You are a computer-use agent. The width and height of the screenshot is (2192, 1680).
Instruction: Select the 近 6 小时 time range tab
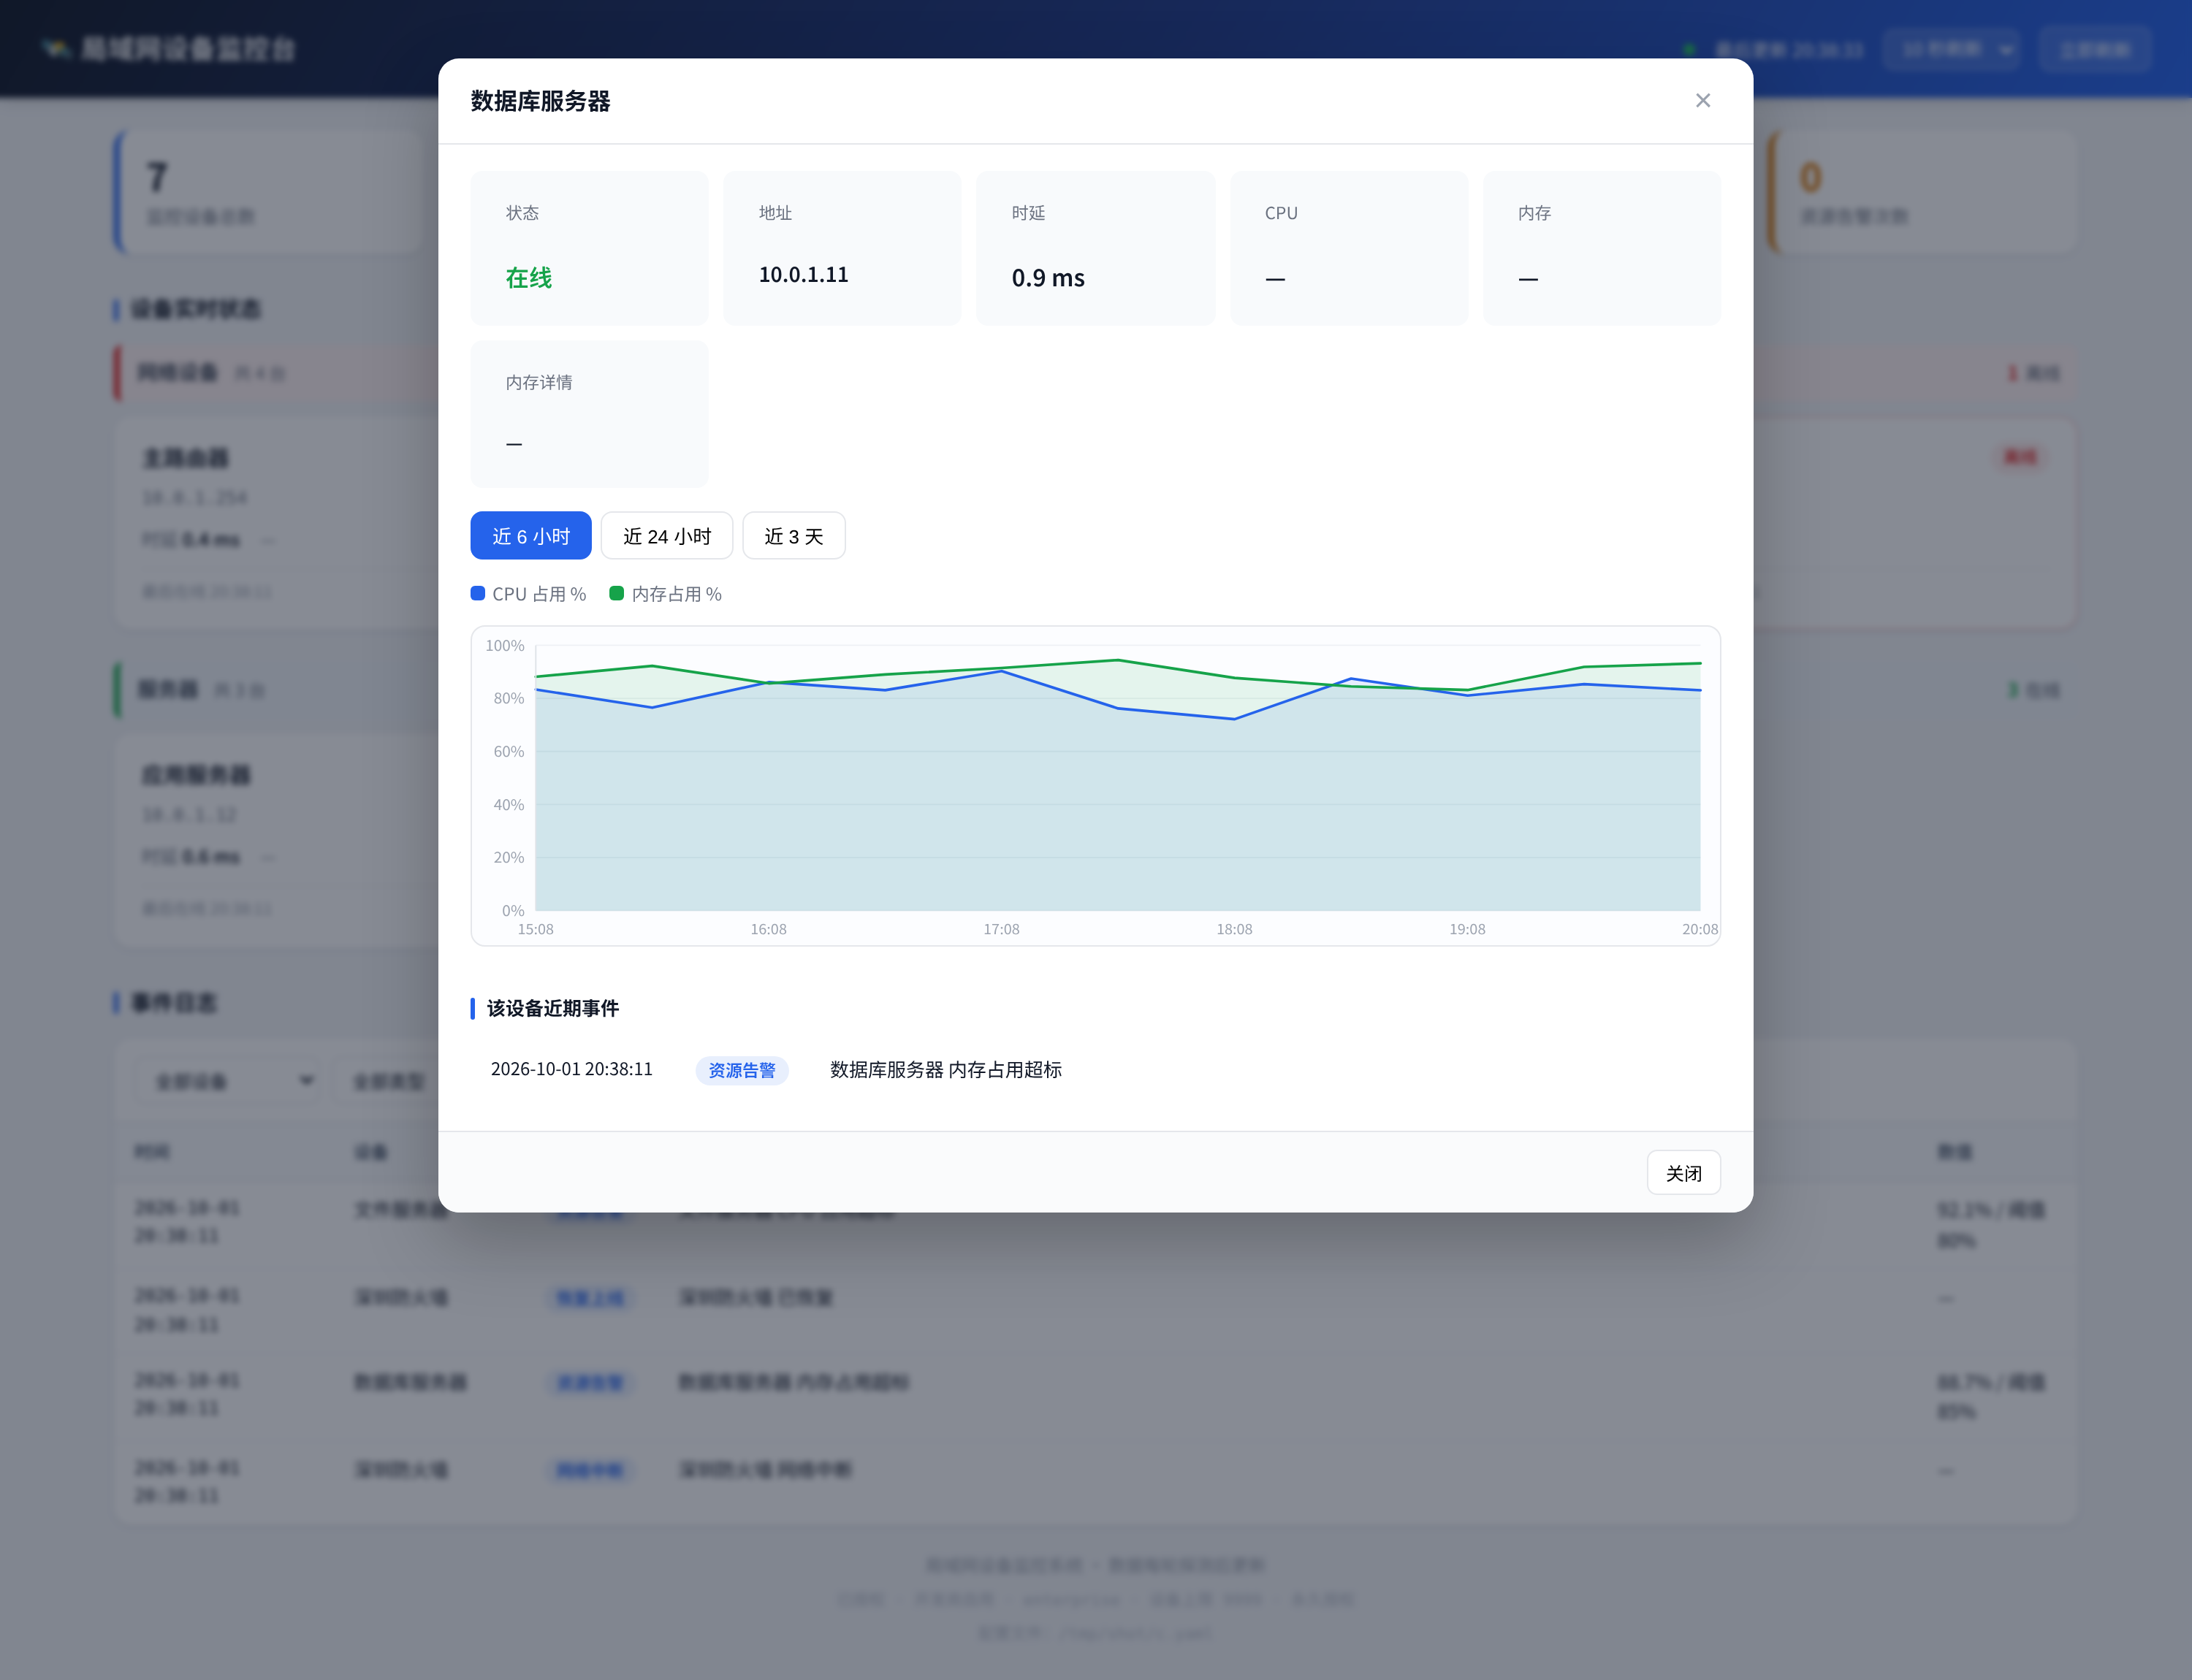pyautogui.click(x=530, y=536)
